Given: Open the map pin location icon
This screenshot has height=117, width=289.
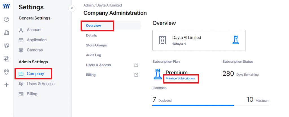Looking at the screenshot, I should click(x=6, y=72).
